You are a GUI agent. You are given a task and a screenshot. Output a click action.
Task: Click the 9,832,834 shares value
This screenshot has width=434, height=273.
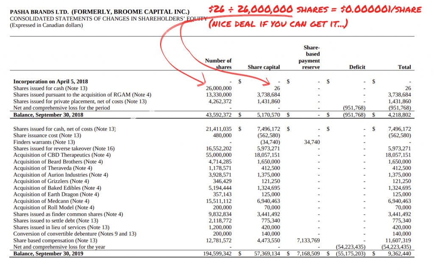[x=220, y=214]
